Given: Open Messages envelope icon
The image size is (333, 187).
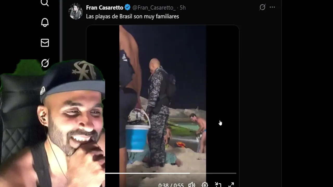Looking at the screenshot, I should tap(45, 43).
